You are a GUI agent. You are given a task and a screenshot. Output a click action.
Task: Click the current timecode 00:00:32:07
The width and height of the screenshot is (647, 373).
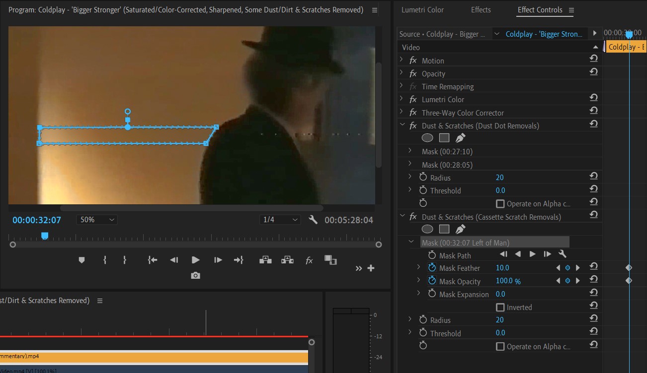coord(37,220)
